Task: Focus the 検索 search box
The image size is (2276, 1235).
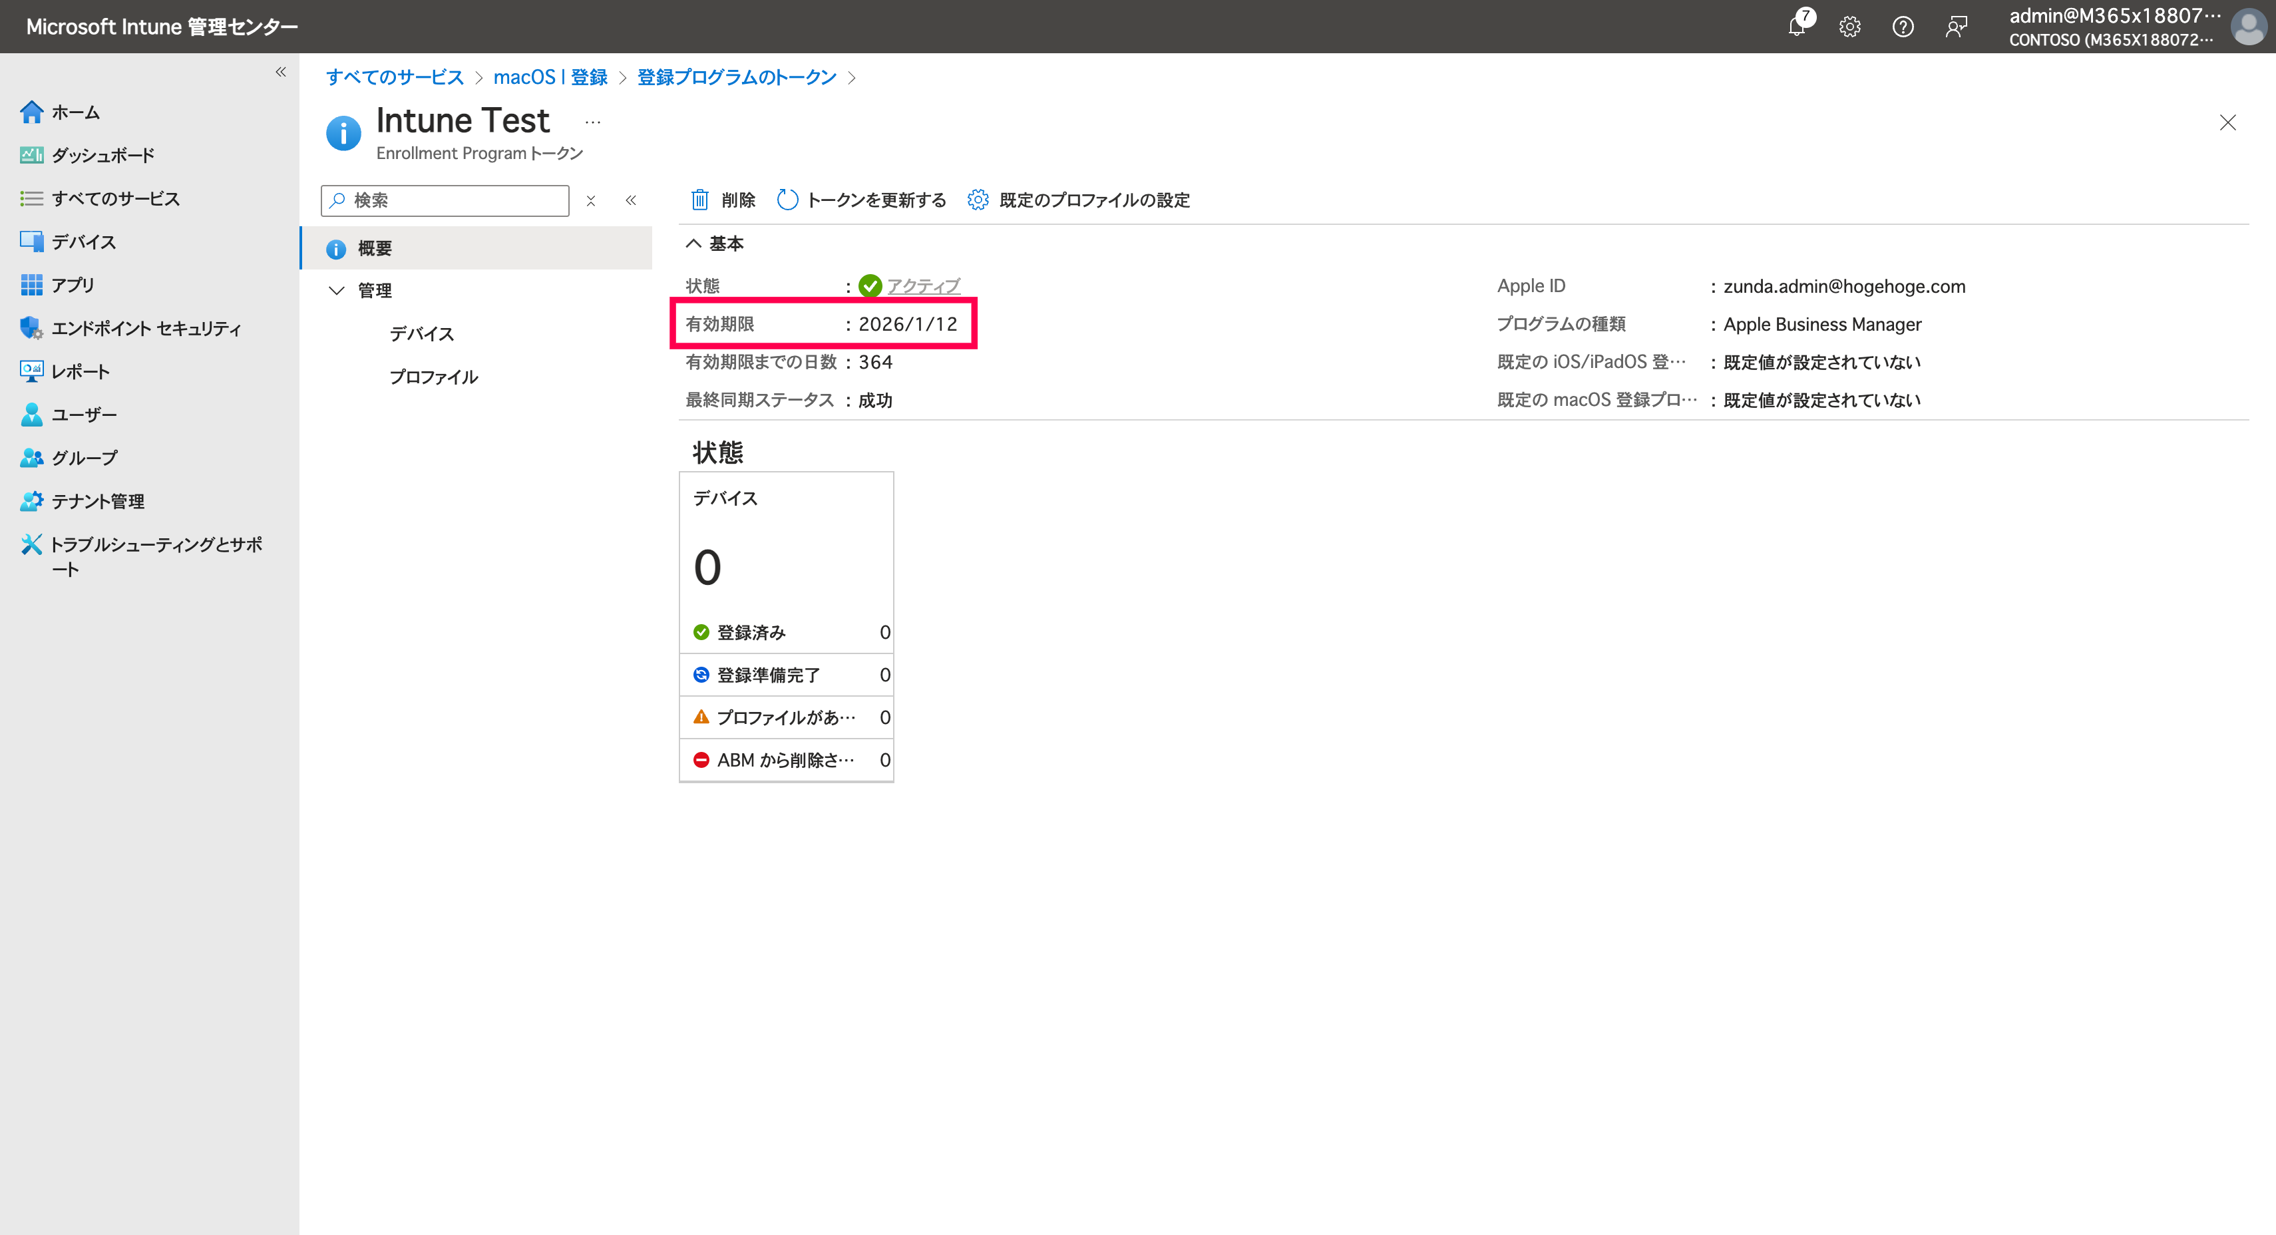Action: coord(445,200)
